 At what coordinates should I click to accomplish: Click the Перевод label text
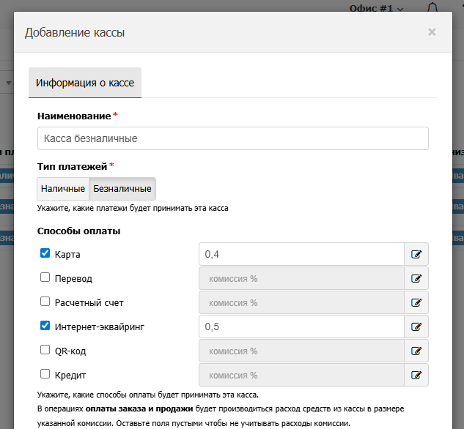pyautogui.click(x=73, y=279)
